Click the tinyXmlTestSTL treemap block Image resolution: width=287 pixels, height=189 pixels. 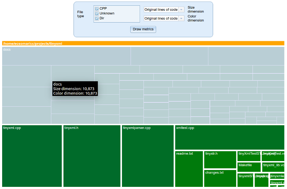pos(249,156)
